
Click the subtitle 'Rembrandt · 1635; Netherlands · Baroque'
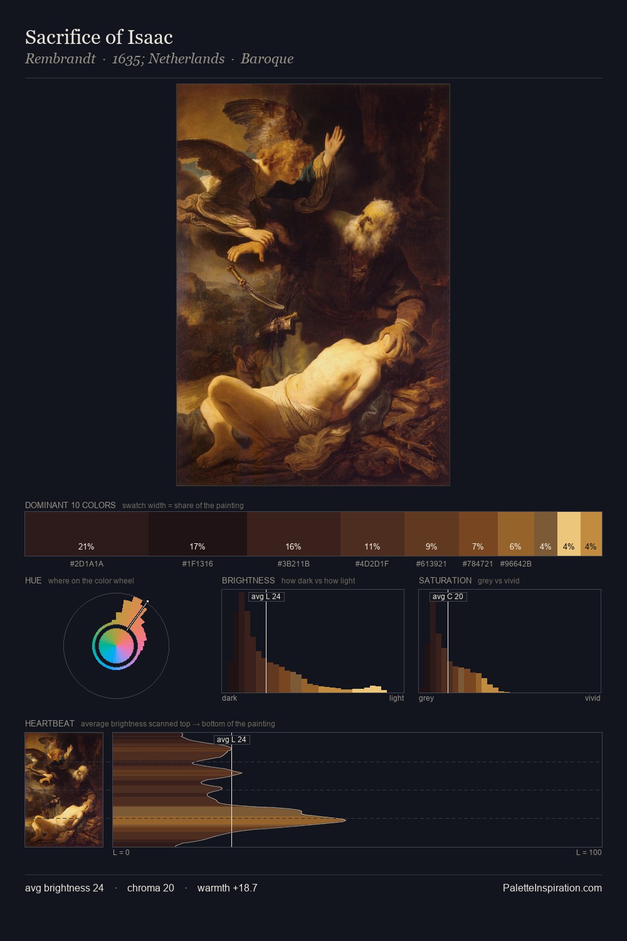[159, 59]
